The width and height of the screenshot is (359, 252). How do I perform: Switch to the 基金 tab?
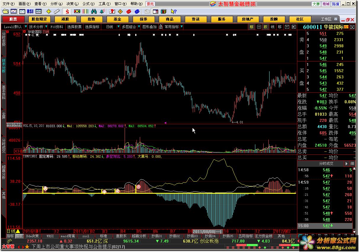coord(118,19)
